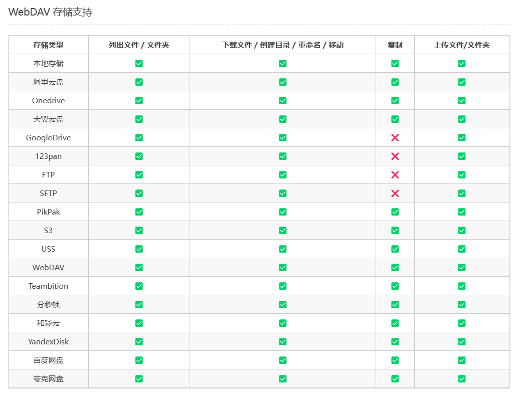519x396 pixels.
Task: Click the 复制 column header
Action: 395,45
